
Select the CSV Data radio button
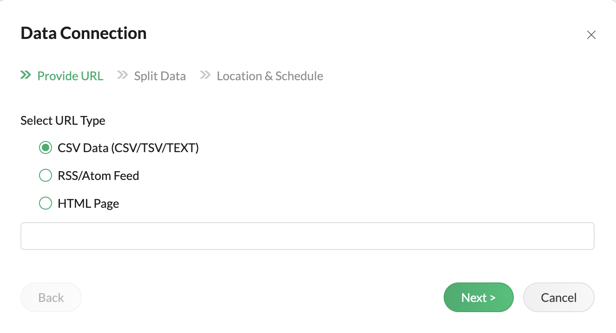pos(45,148)
